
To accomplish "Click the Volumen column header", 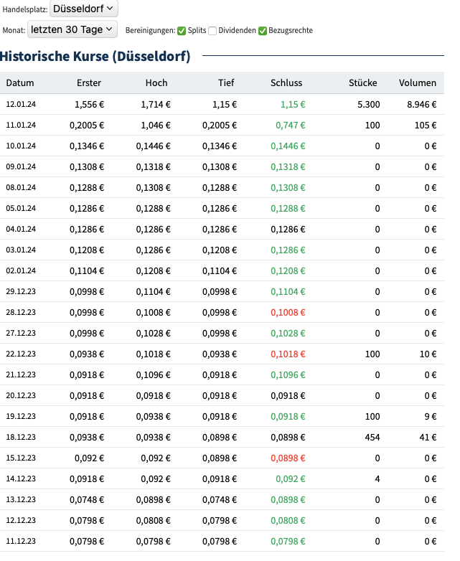I will coord(418,83).
